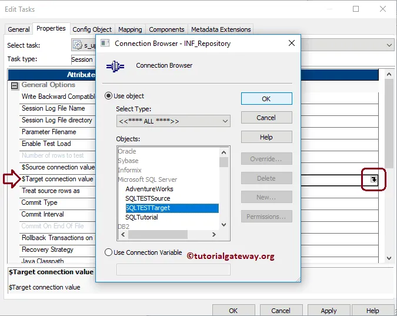Image resolution: width=397 pixels, height=316 pixels.
Task: Open the Config Object tab
Action: [x=92, y=29]
